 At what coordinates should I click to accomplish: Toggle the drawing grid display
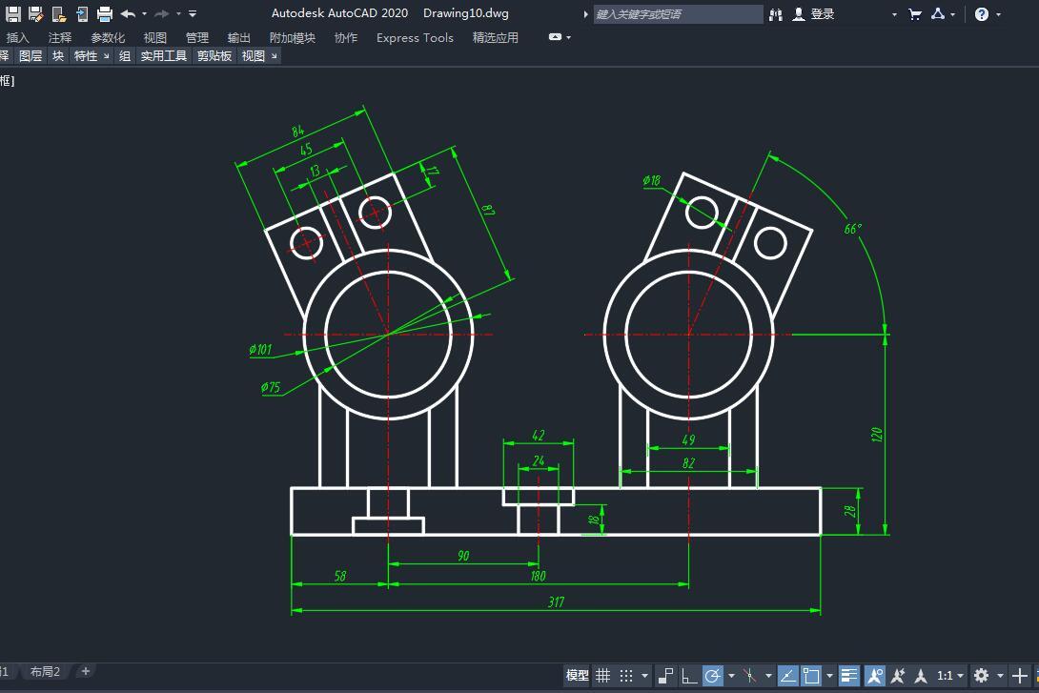(x=603, y=676)
